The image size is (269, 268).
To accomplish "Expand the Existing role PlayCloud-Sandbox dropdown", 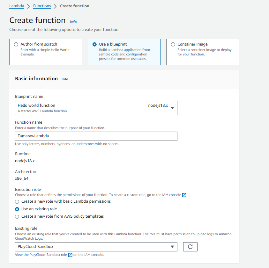I will coord(96,247).
